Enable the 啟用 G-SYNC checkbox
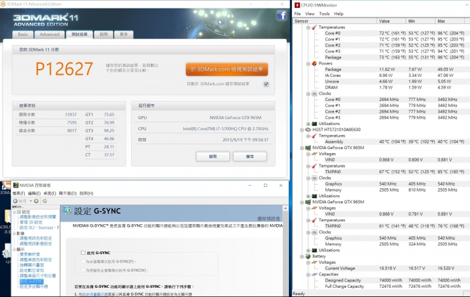Screen dimensions: 470x297 (x=83, y=253)
